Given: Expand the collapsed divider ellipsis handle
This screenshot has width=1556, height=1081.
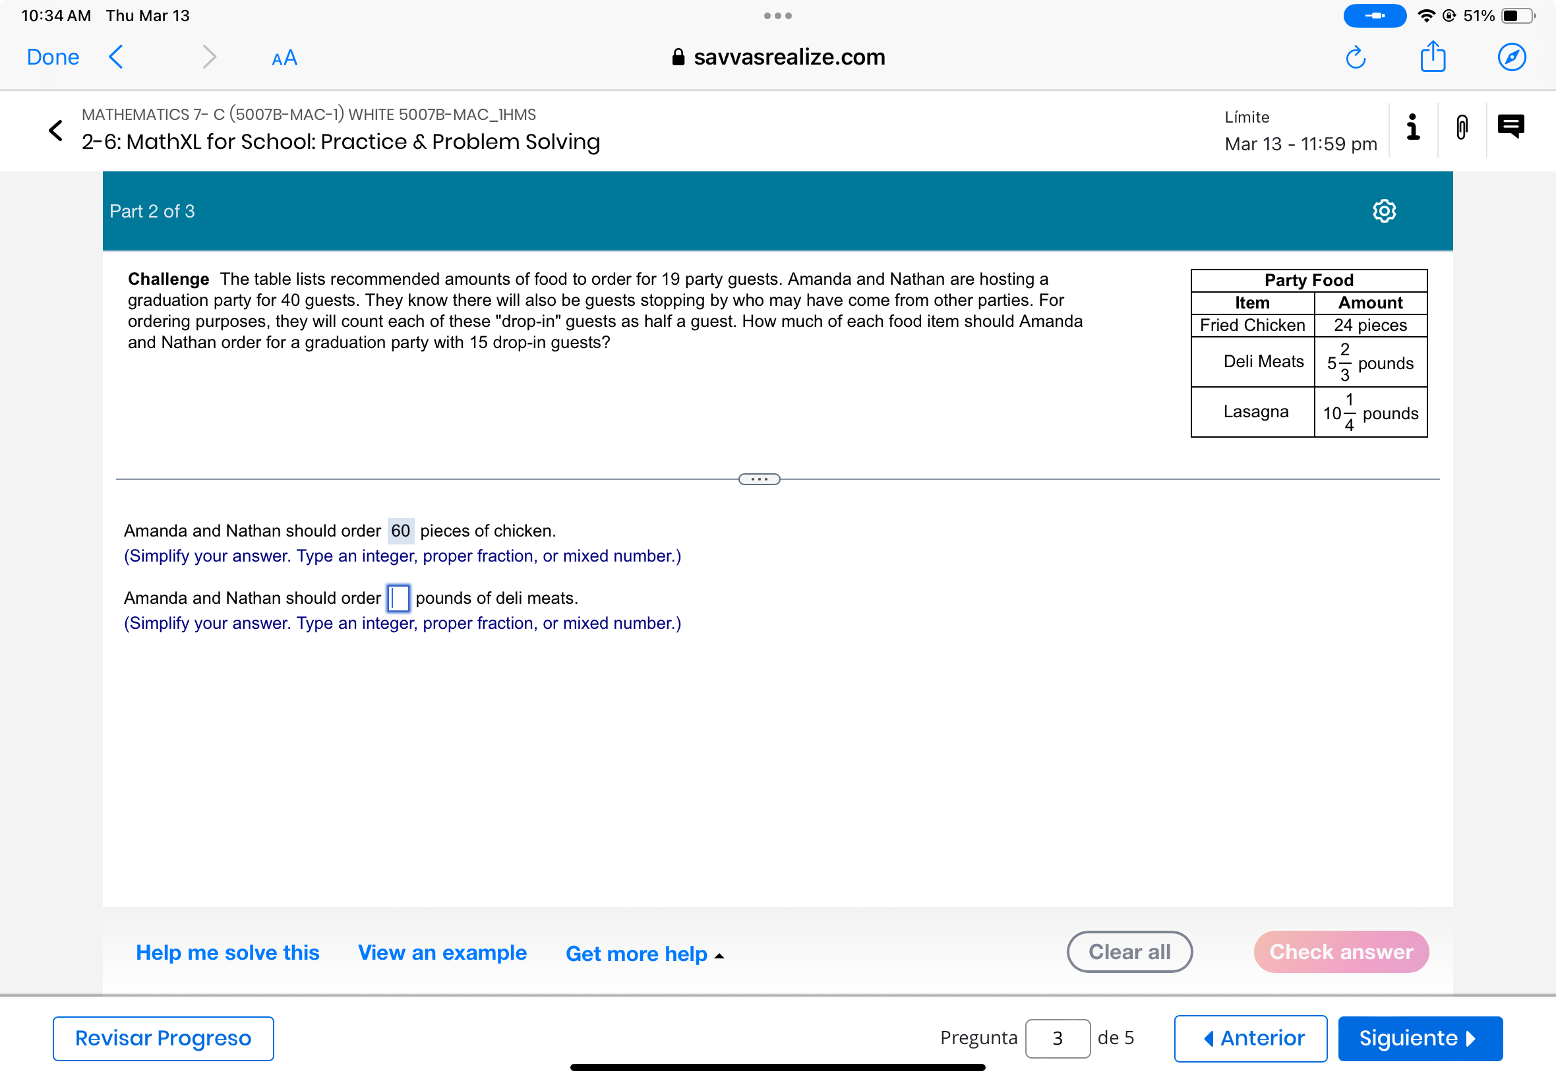Looking at the screenshot, I should pos(759,480).
